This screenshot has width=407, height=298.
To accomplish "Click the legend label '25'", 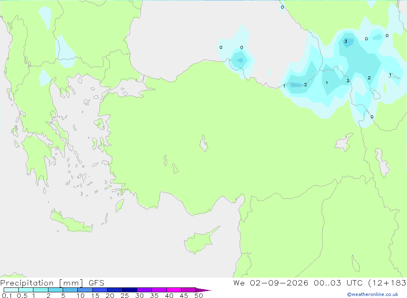I will [125, 296].
